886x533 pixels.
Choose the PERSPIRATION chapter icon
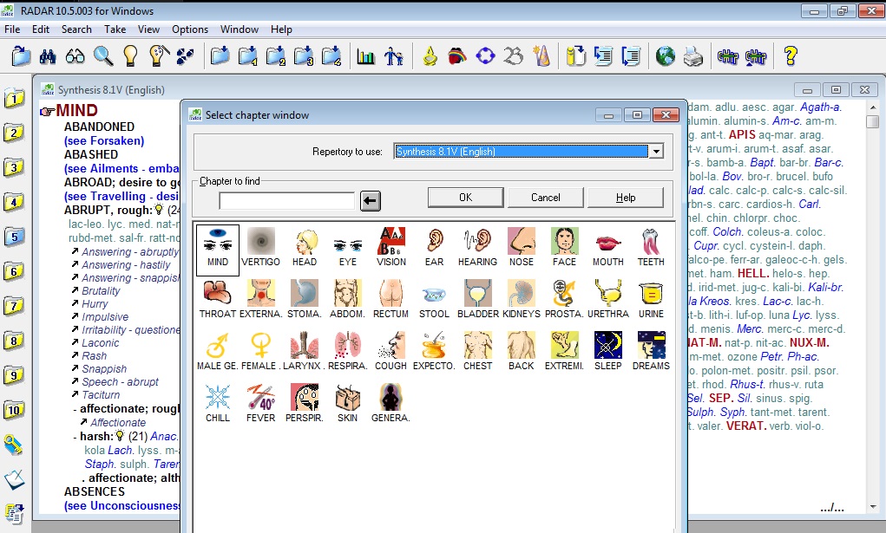coord(304,404)
